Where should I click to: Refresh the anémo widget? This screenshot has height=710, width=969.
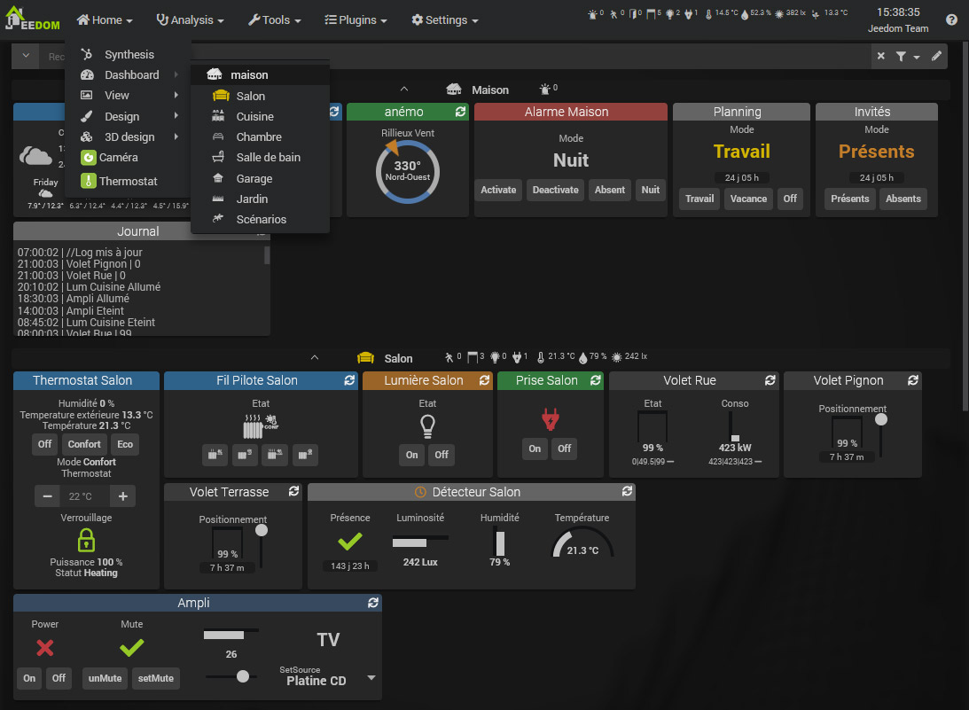point(460,112)
